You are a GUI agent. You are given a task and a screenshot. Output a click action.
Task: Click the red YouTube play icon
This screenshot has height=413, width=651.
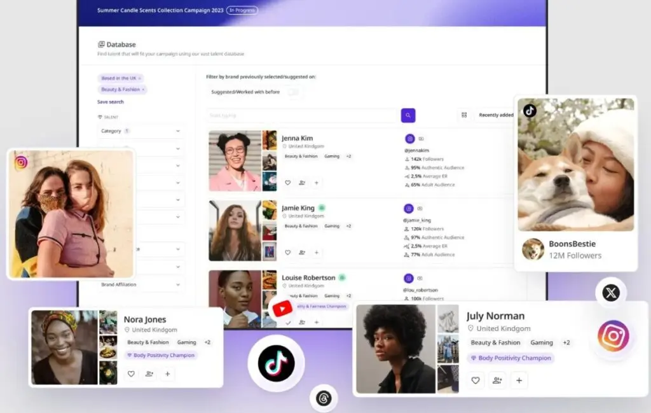click(x=282, y=309)
